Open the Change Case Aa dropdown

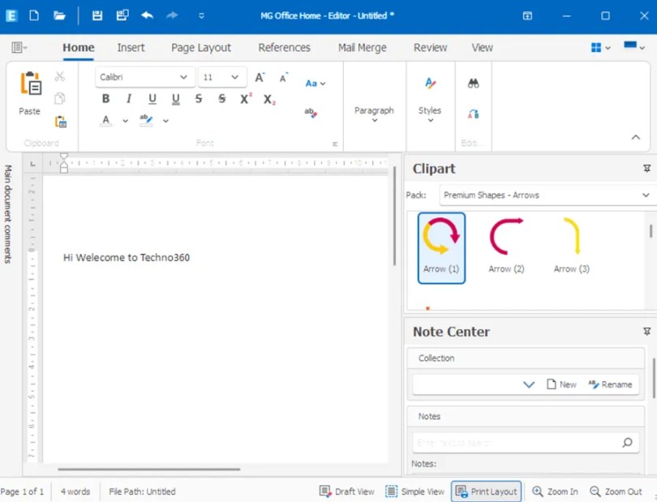pos(315,84)
